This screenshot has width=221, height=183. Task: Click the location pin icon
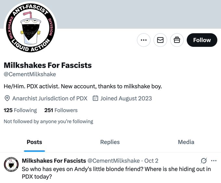[x=7, y=98]
